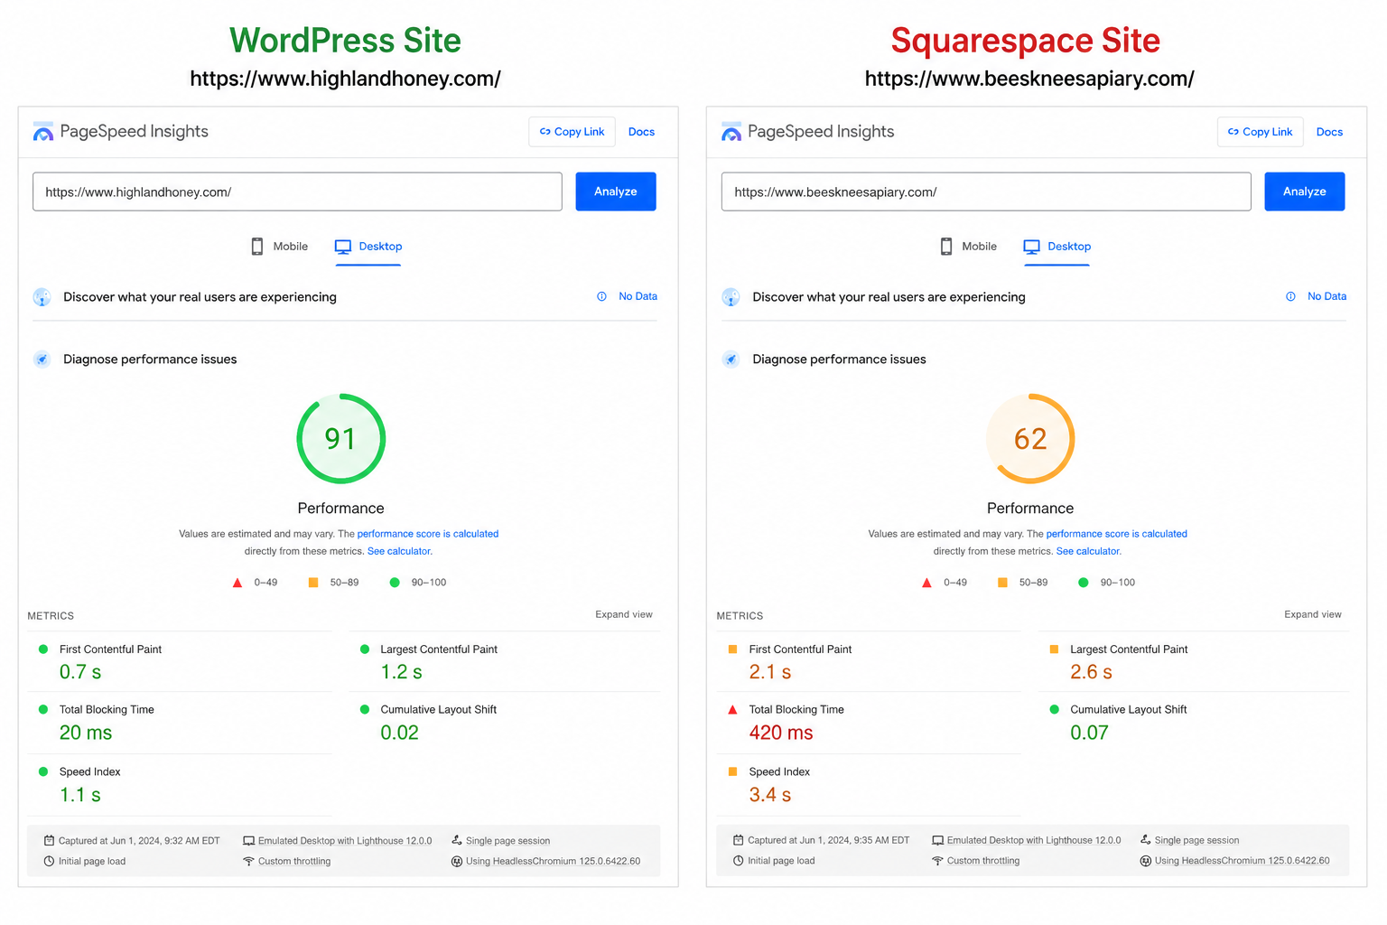Click Single page session icon, WordPress panel
This screenshot has width=1387, height=925.
coord(457,840)
